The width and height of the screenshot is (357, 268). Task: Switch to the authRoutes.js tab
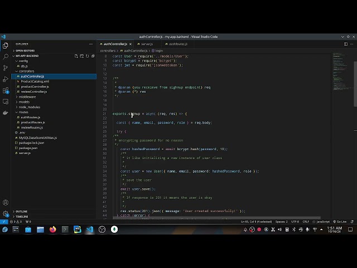pos(177,44)
